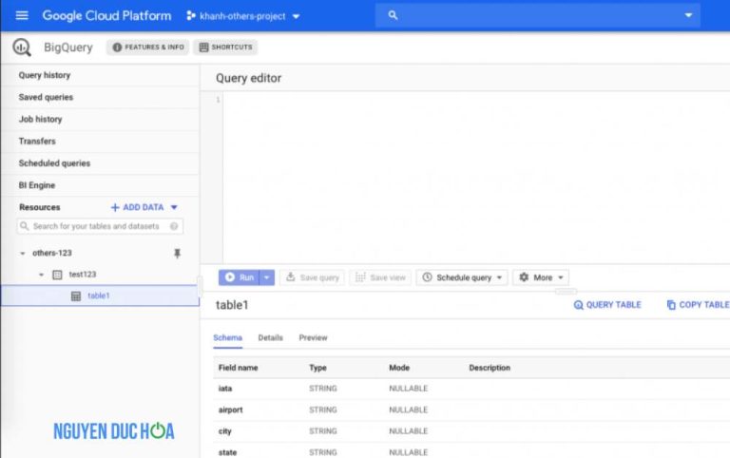
Task: Click the plus Add Data button
Action: (137, 207)
